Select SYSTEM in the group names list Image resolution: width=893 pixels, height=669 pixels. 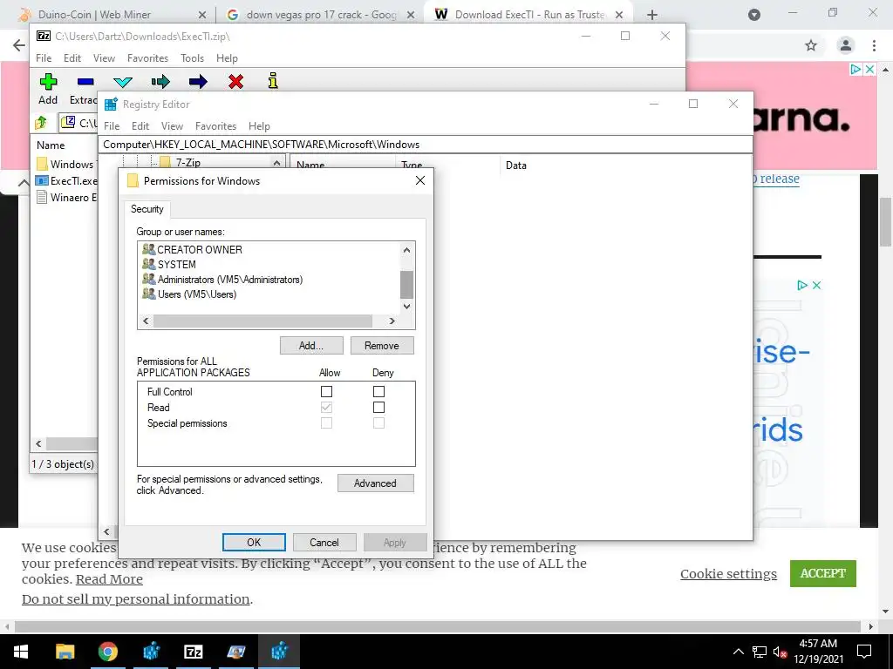coord(176,265)
